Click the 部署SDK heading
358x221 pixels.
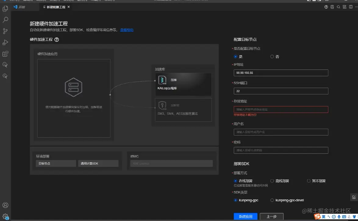pyautogui.click(x=241, y=164)
